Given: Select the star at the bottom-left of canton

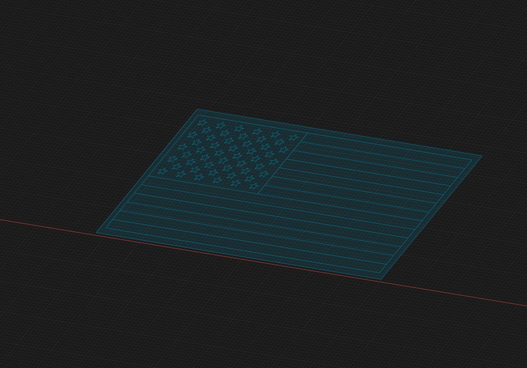Looking at the screenshot, I should [x=162, y=172].
